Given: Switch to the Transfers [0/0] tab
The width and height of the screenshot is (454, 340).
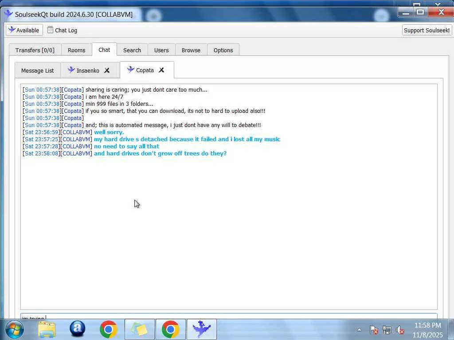Looking at the screenshot, I should (x=35, y=50).
